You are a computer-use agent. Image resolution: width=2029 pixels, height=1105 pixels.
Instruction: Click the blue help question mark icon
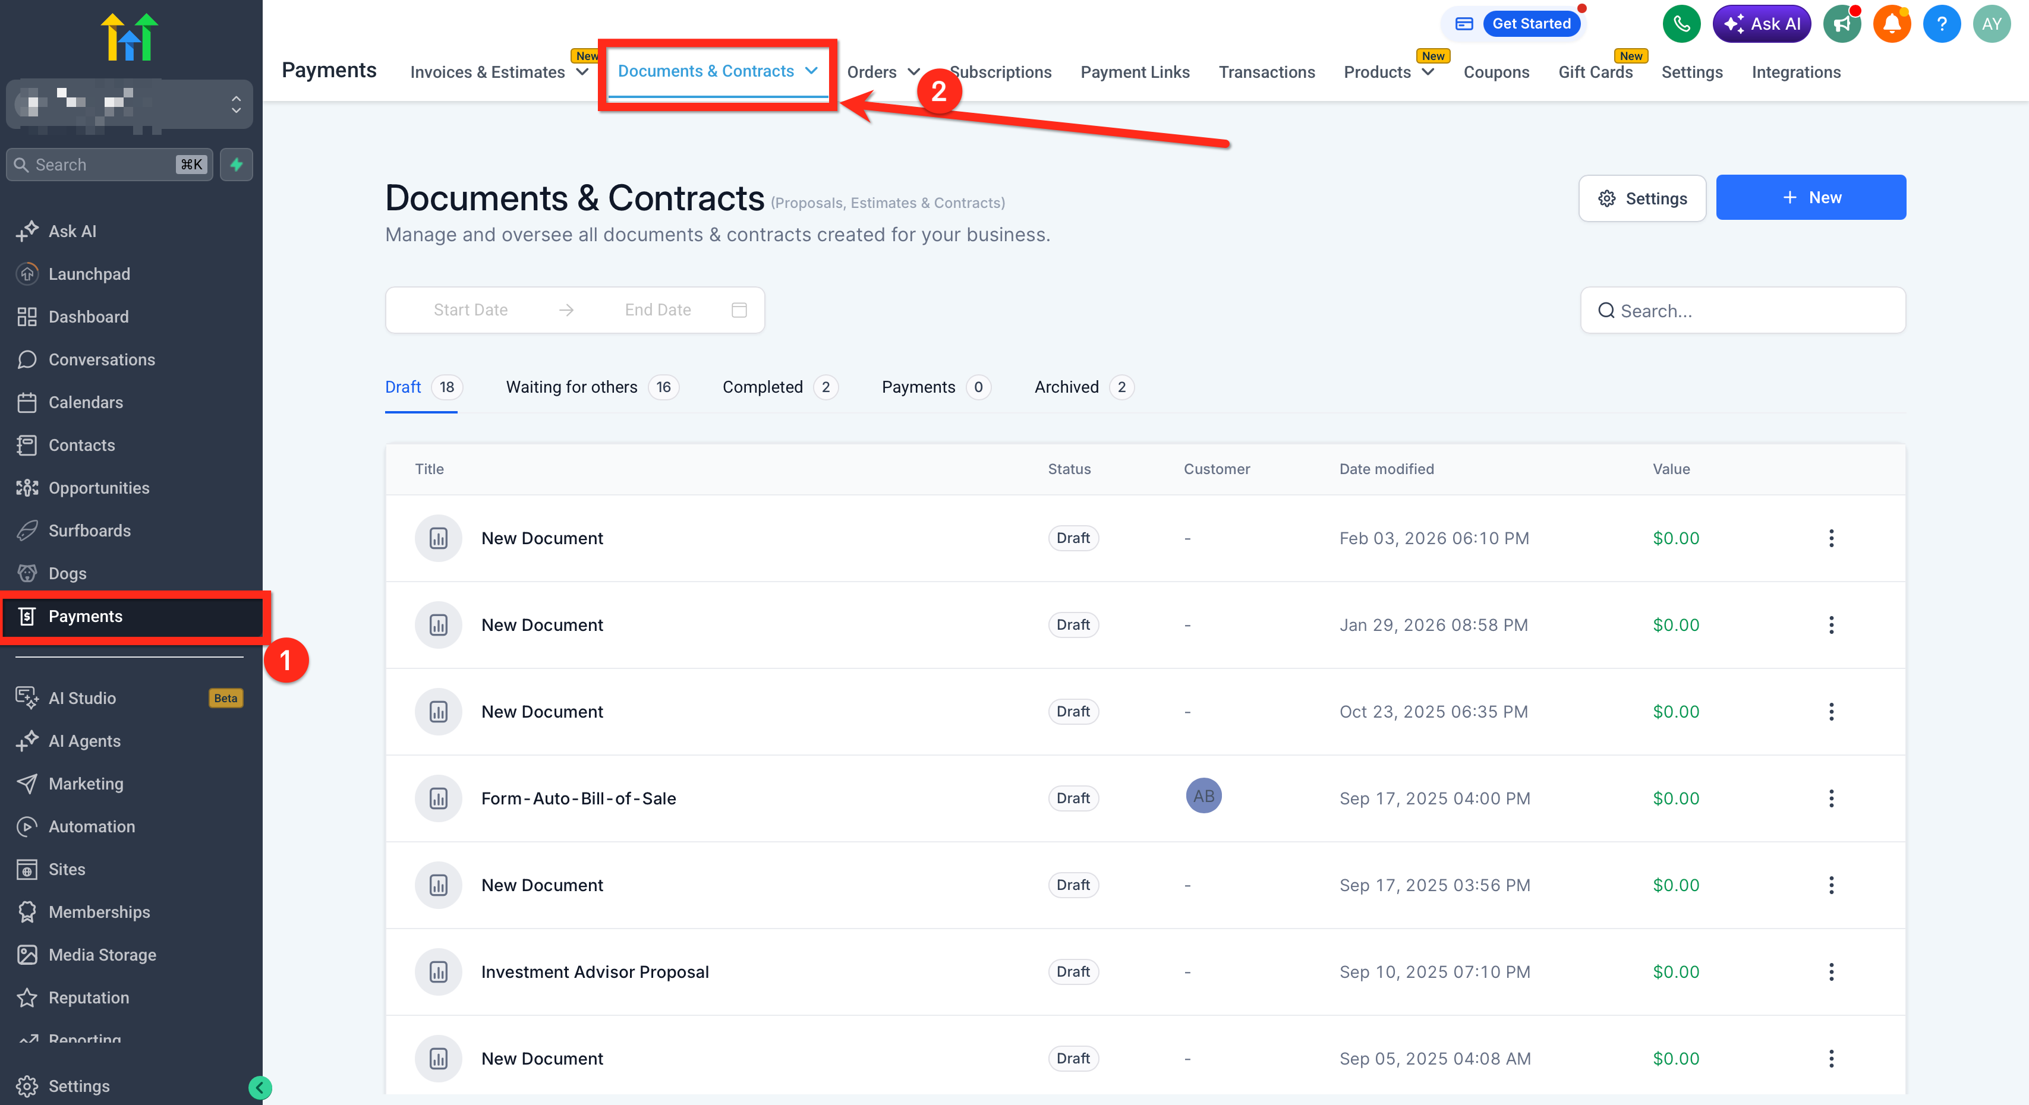pos(1941,24)
